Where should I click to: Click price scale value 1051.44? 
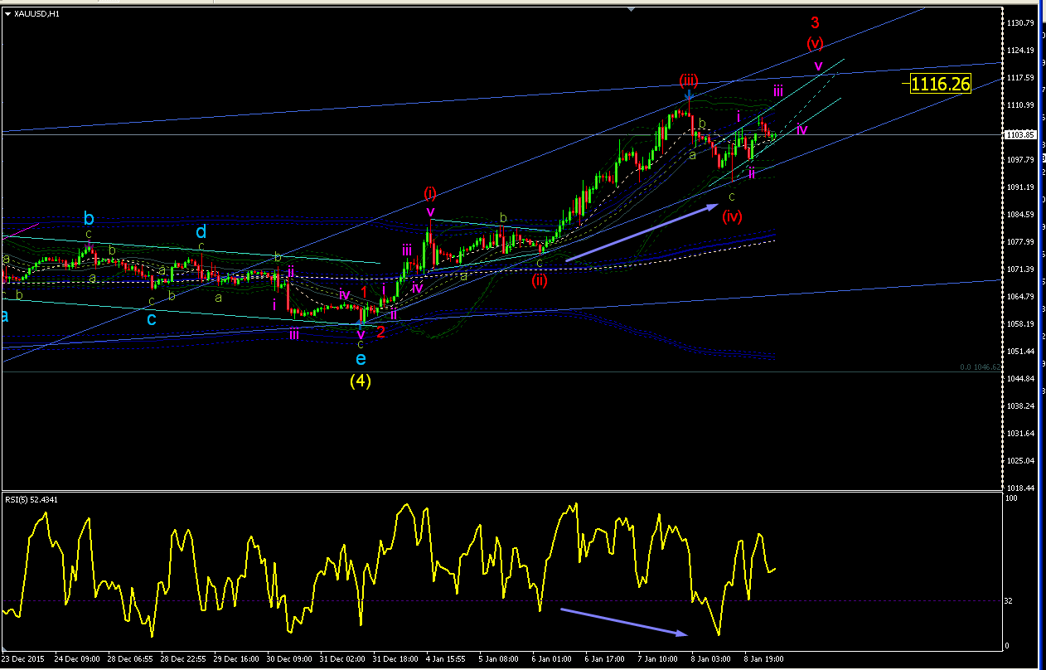1020,352
